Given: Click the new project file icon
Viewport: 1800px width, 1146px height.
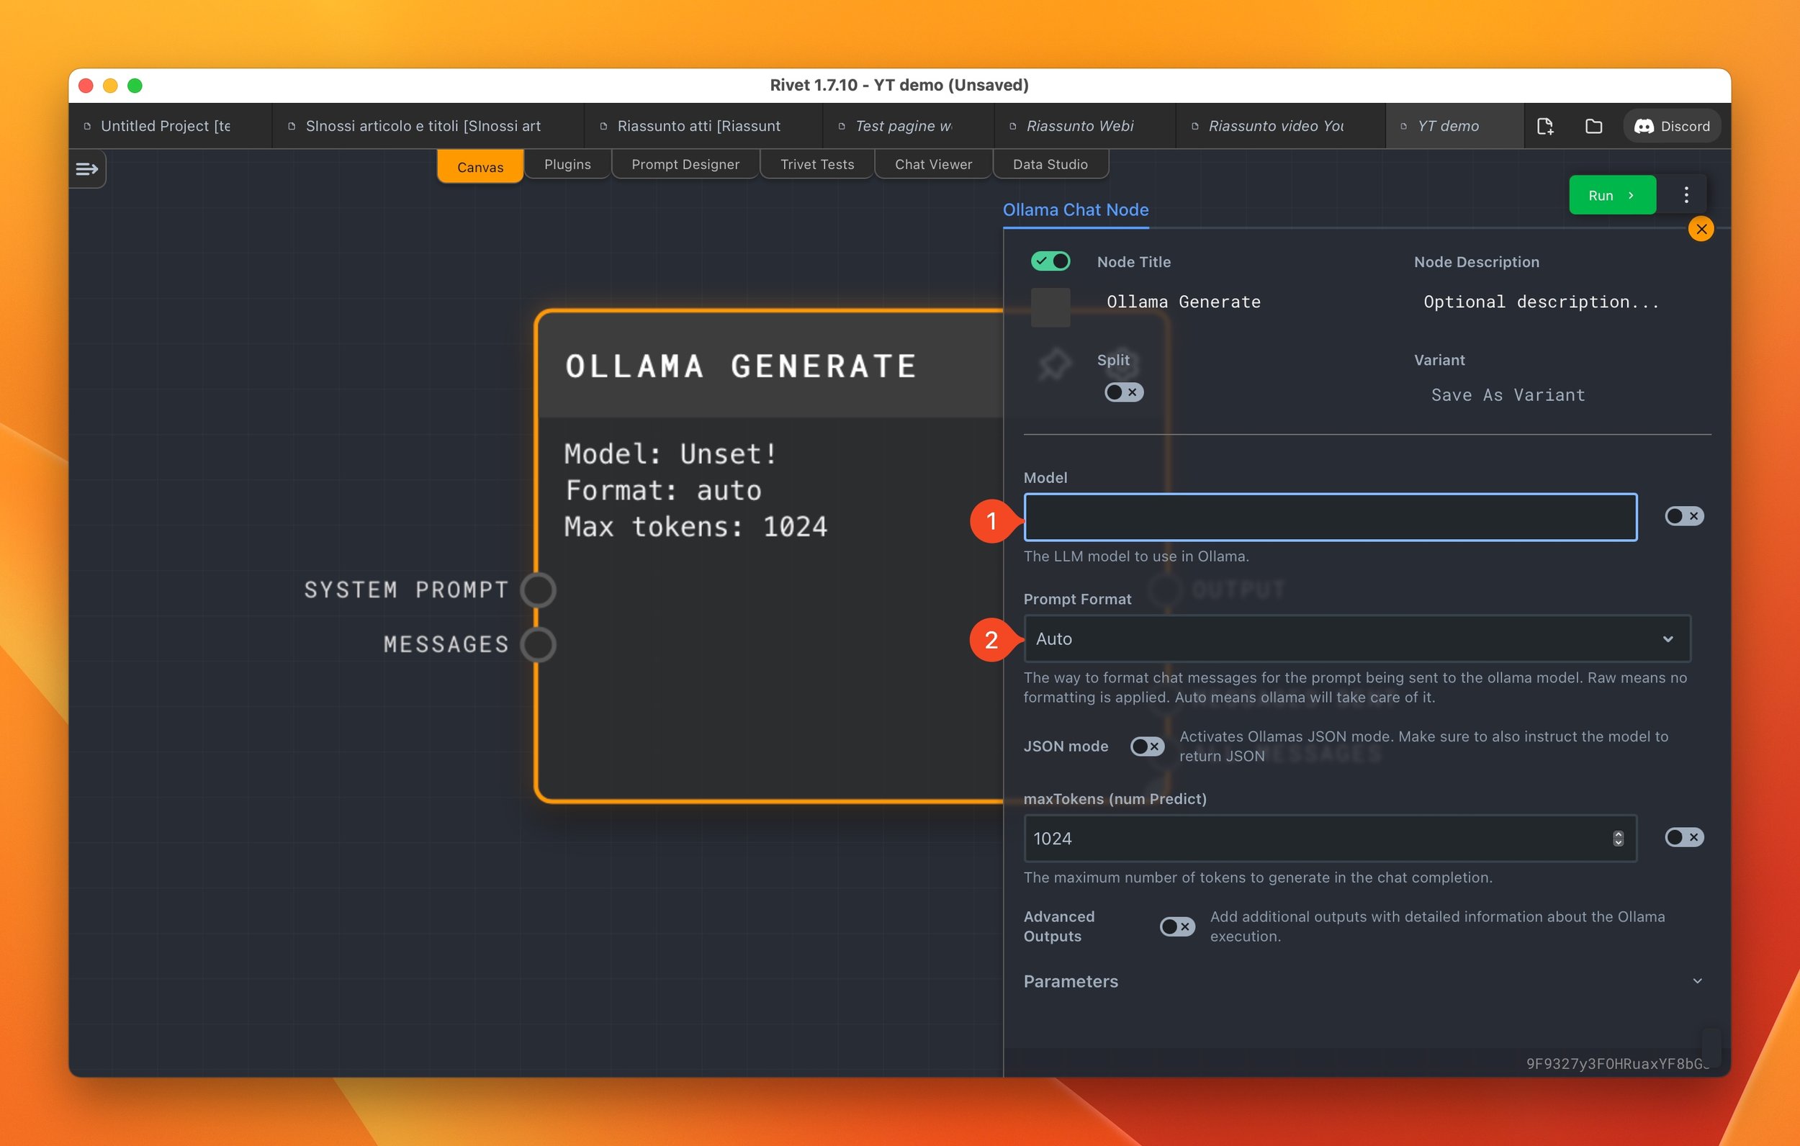Looking at the screenshot, I should (x=1545, y=127).
